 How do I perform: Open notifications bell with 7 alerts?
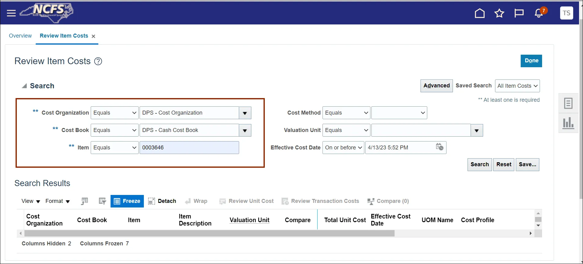point(539,13)
